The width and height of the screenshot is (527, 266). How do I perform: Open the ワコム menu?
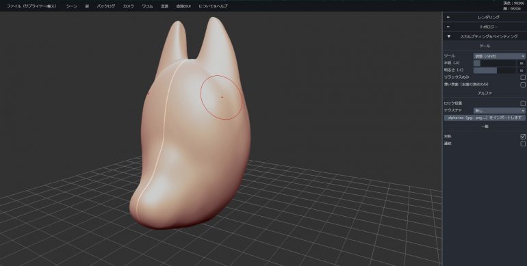[147, 6]
